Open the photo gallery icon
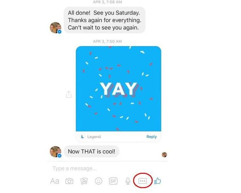241x193 pixels. (84, 181)
